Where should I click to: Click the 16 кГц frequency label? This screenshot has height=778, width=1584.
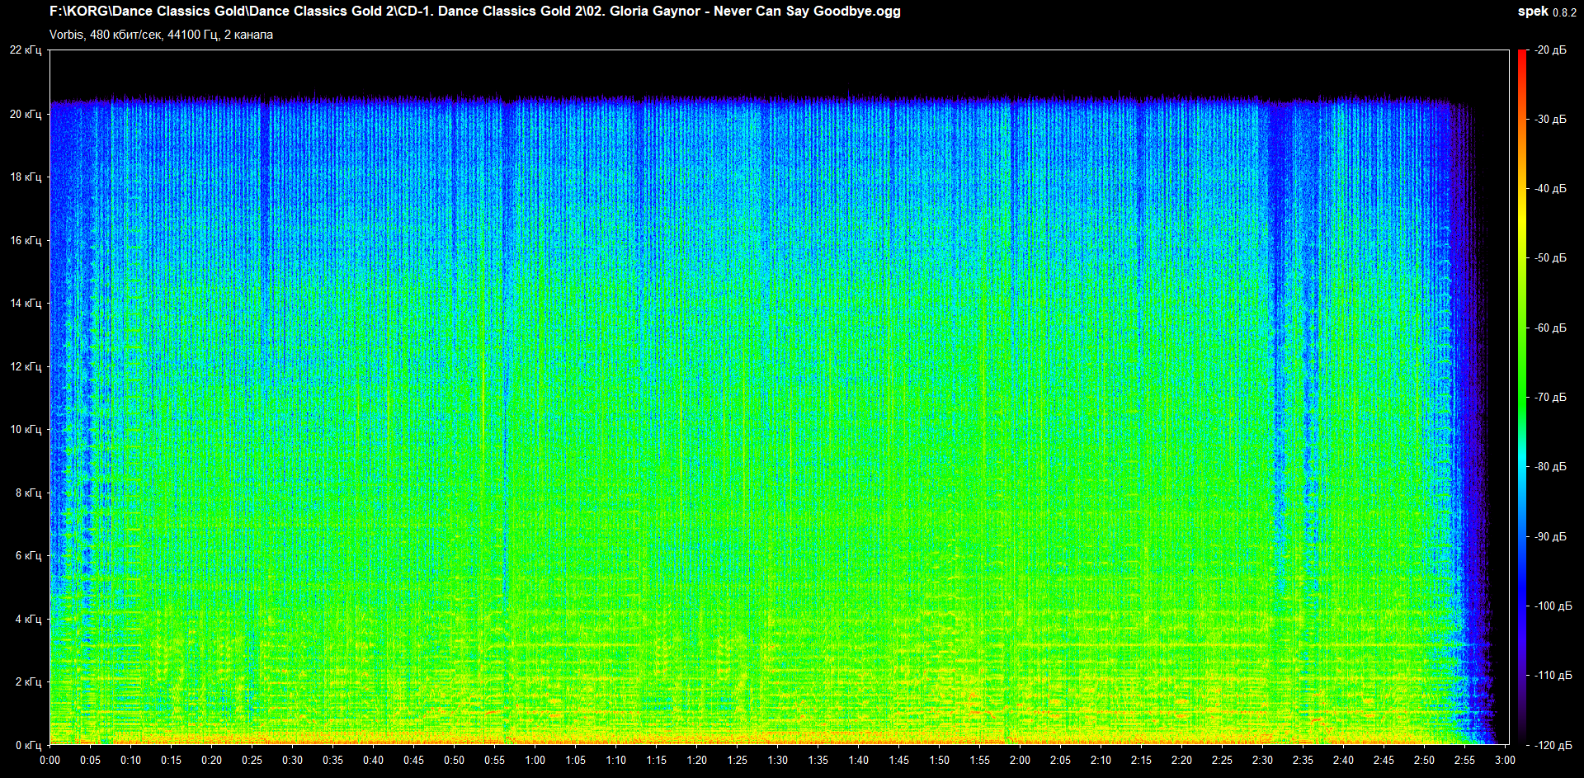26,240
